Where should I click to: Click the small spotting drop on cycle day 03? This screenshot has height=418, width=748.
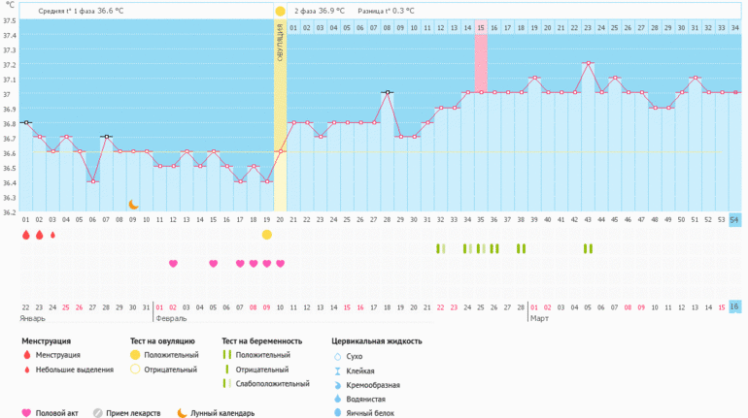coord(52,235)
